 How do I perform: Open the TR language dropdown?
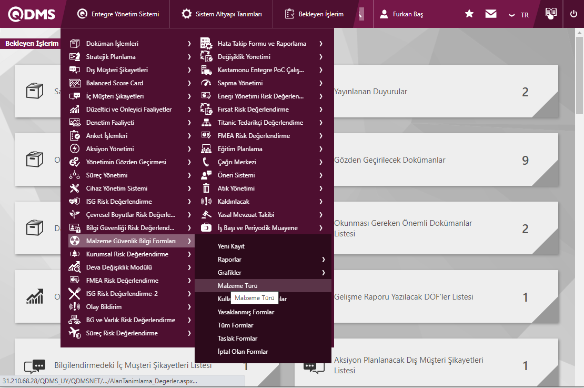519,15
